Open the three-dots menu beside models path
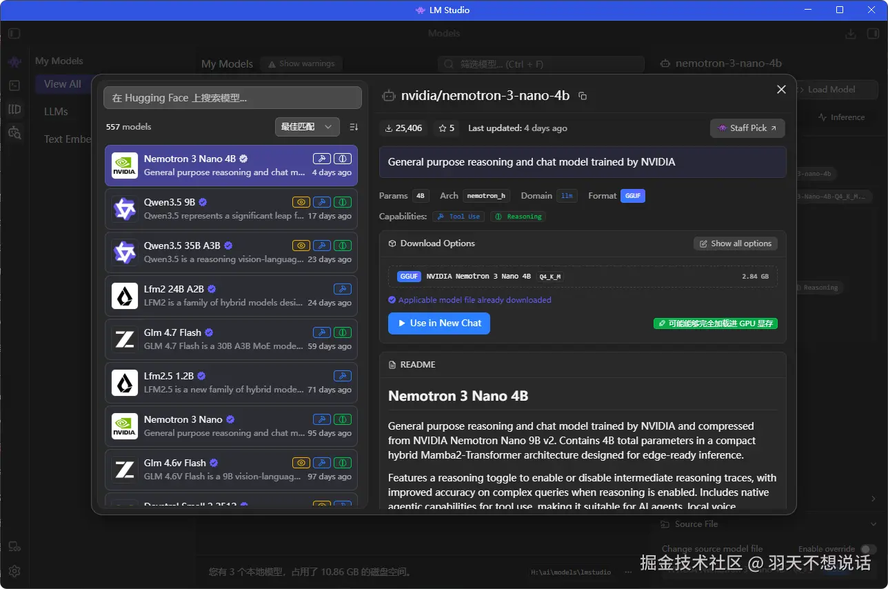Image resolution: width=888 pixels, height=589 pixels. point(627,572)
